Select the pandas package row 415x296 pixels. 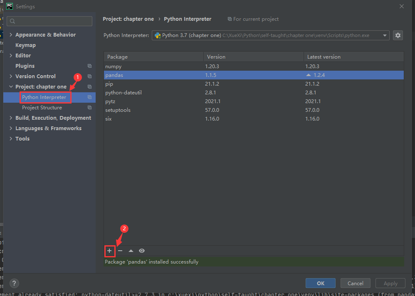[x=254, y=75]
